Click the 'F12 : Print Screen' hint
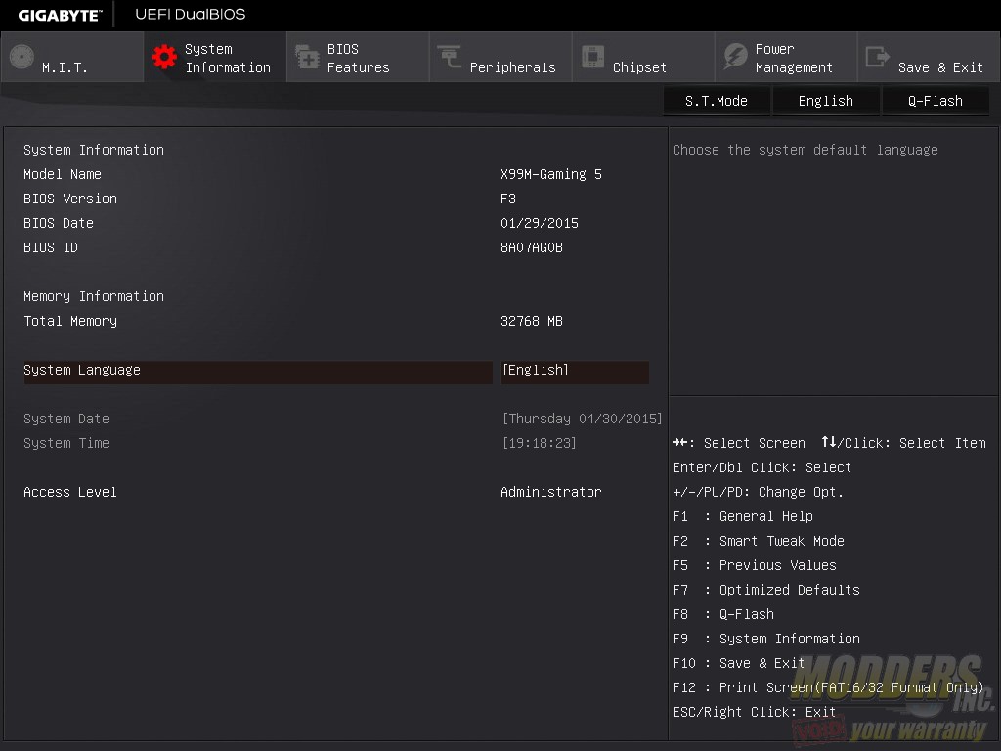 pos(828,687)
